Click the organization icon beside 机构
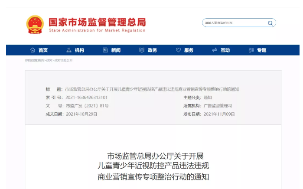Viewport: 303px width, 189px height. (x=69, y=50)
